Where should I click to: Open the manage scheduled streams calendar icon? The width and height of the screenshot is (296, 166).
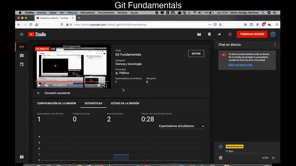[x=22, y=65]
